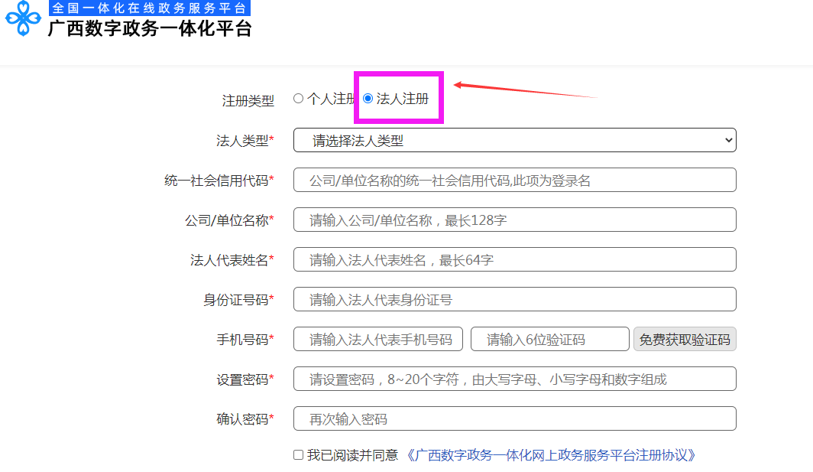Select the 法人注册 radio button

coord(368,98)
